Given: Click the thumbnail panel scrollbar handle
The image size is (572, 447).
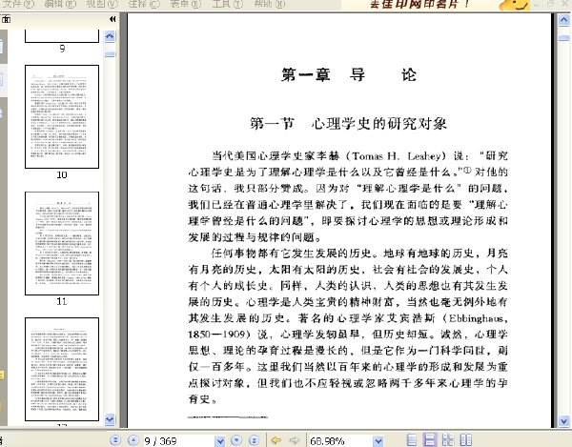Looking at the screenshot, I should coord(110,54).
